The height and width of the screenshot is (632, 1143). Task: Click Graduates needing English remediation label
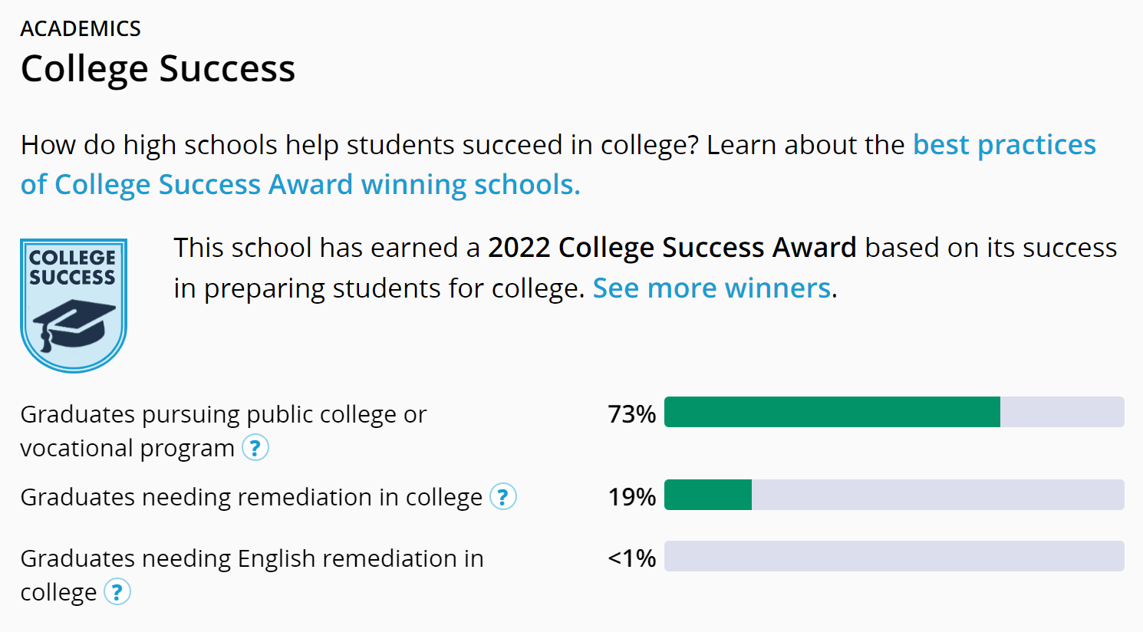click(x=252, y=558)
